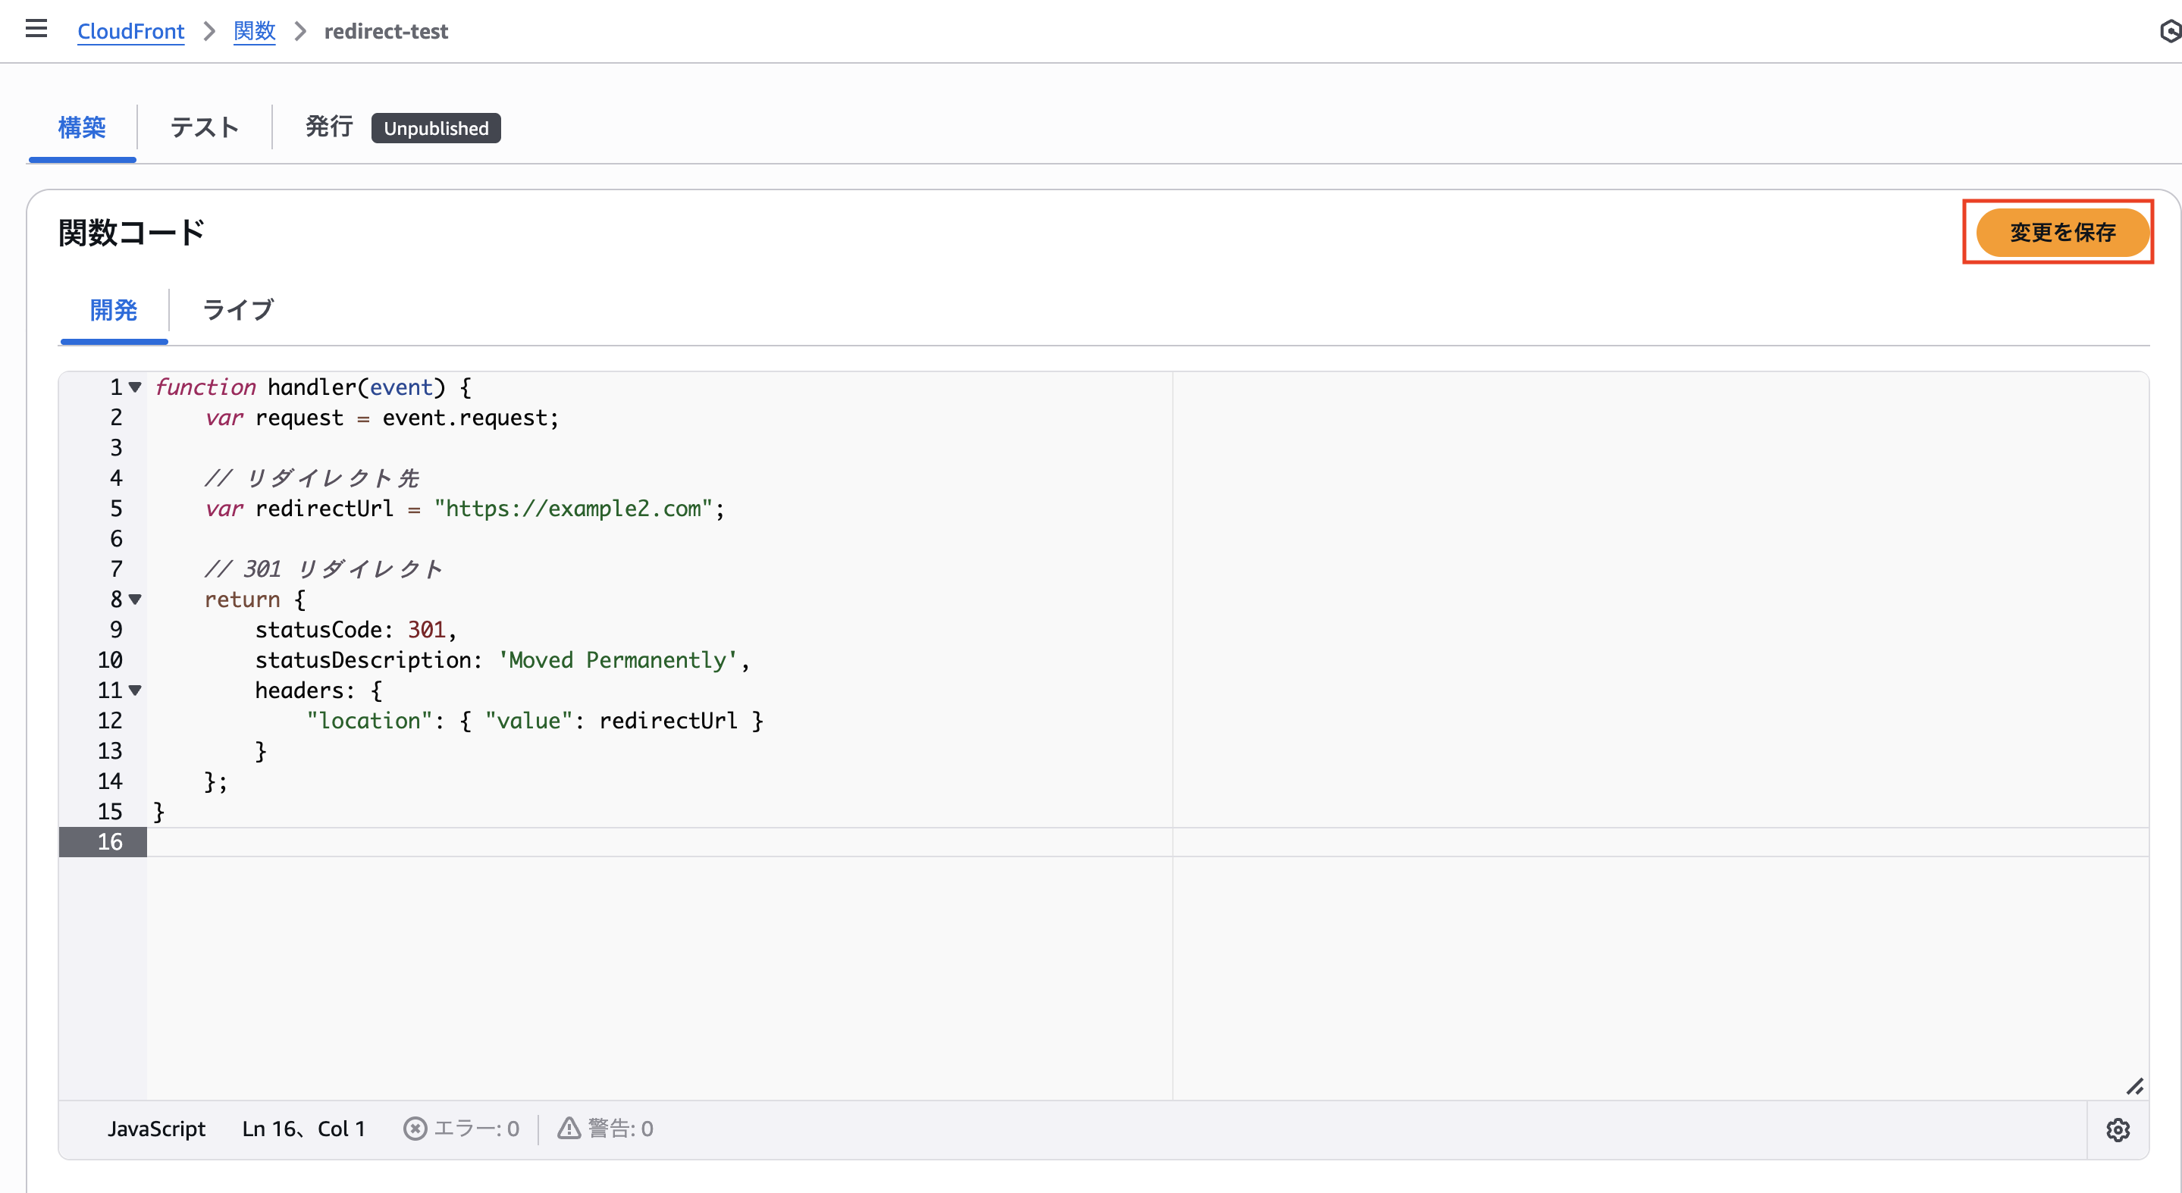Click the "location" header key in code
The height and width of the screenshot is (1193, 2182).
click(369, 721)
